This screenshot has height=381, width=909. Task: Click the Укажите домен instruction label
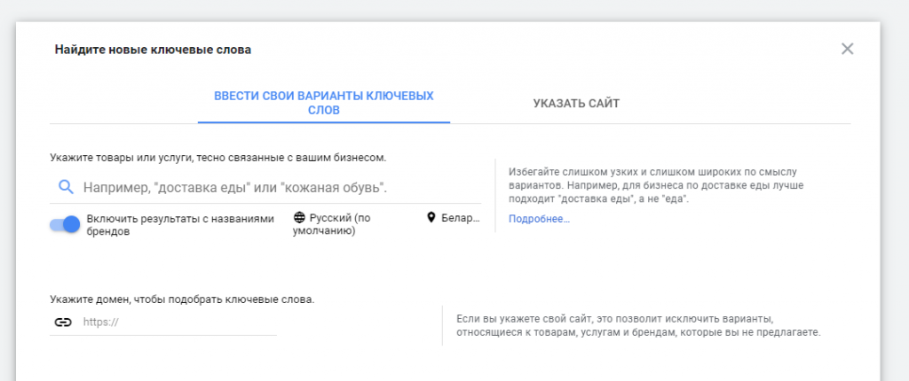tap(182, 299)
